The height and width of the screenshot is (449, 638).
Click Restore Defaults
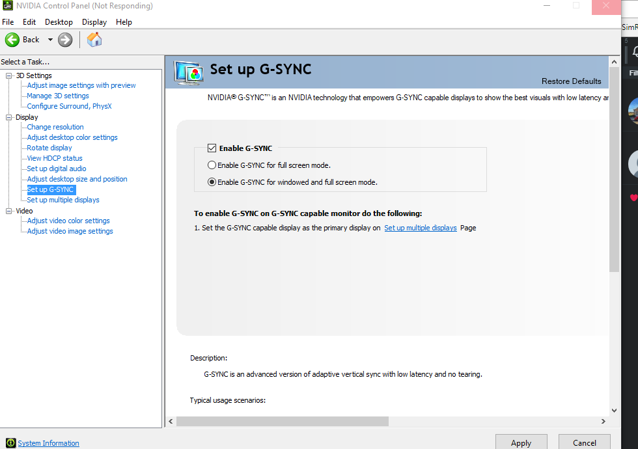pyautogui.click(x=572, y=81)
